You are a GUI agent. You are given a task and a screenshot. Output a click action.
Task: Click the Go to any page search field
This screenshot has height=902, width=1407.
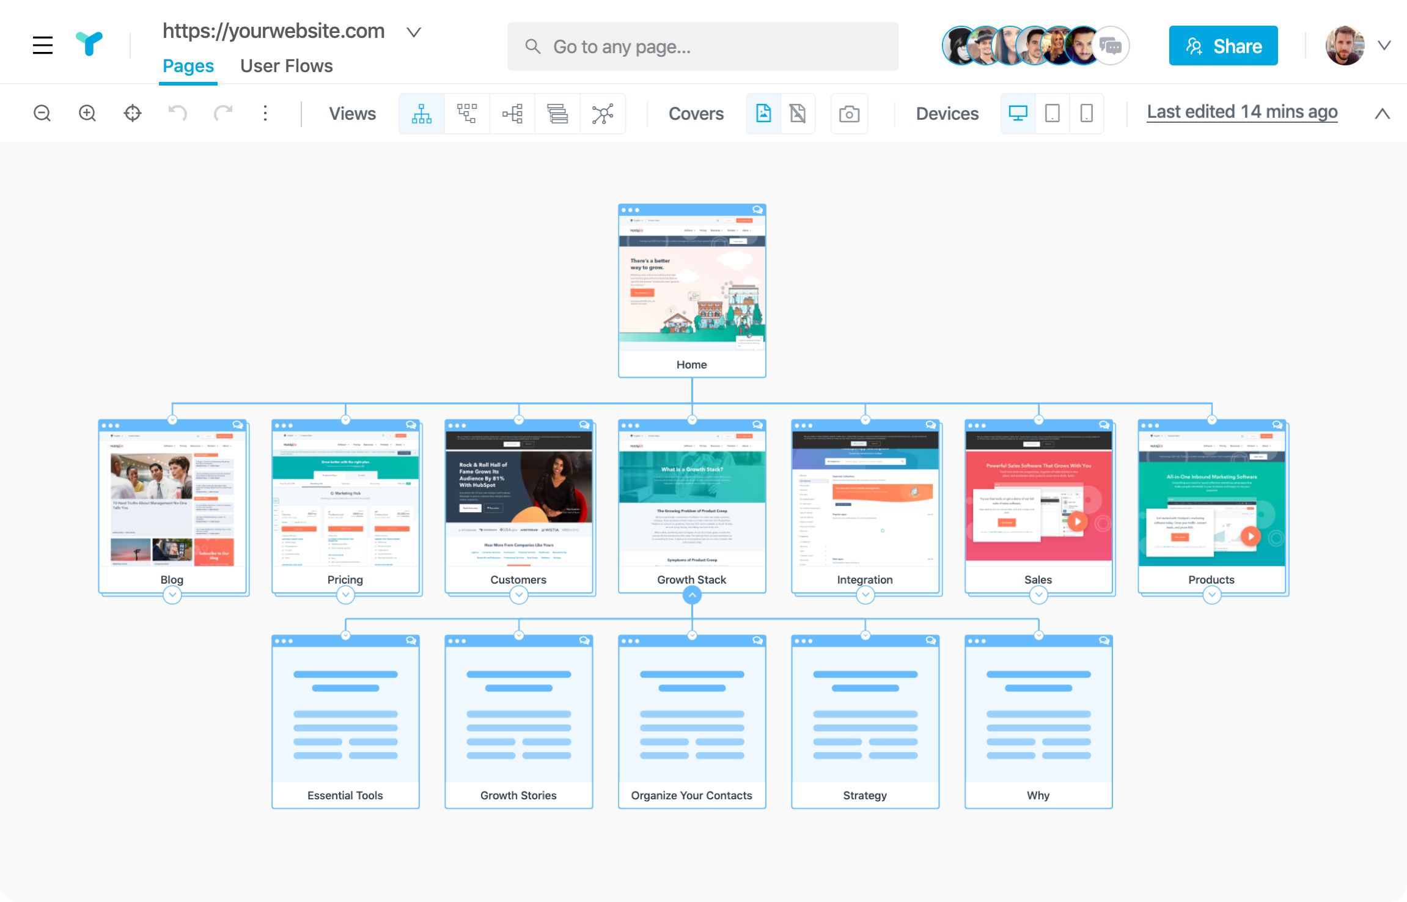(x=703, y=47)
